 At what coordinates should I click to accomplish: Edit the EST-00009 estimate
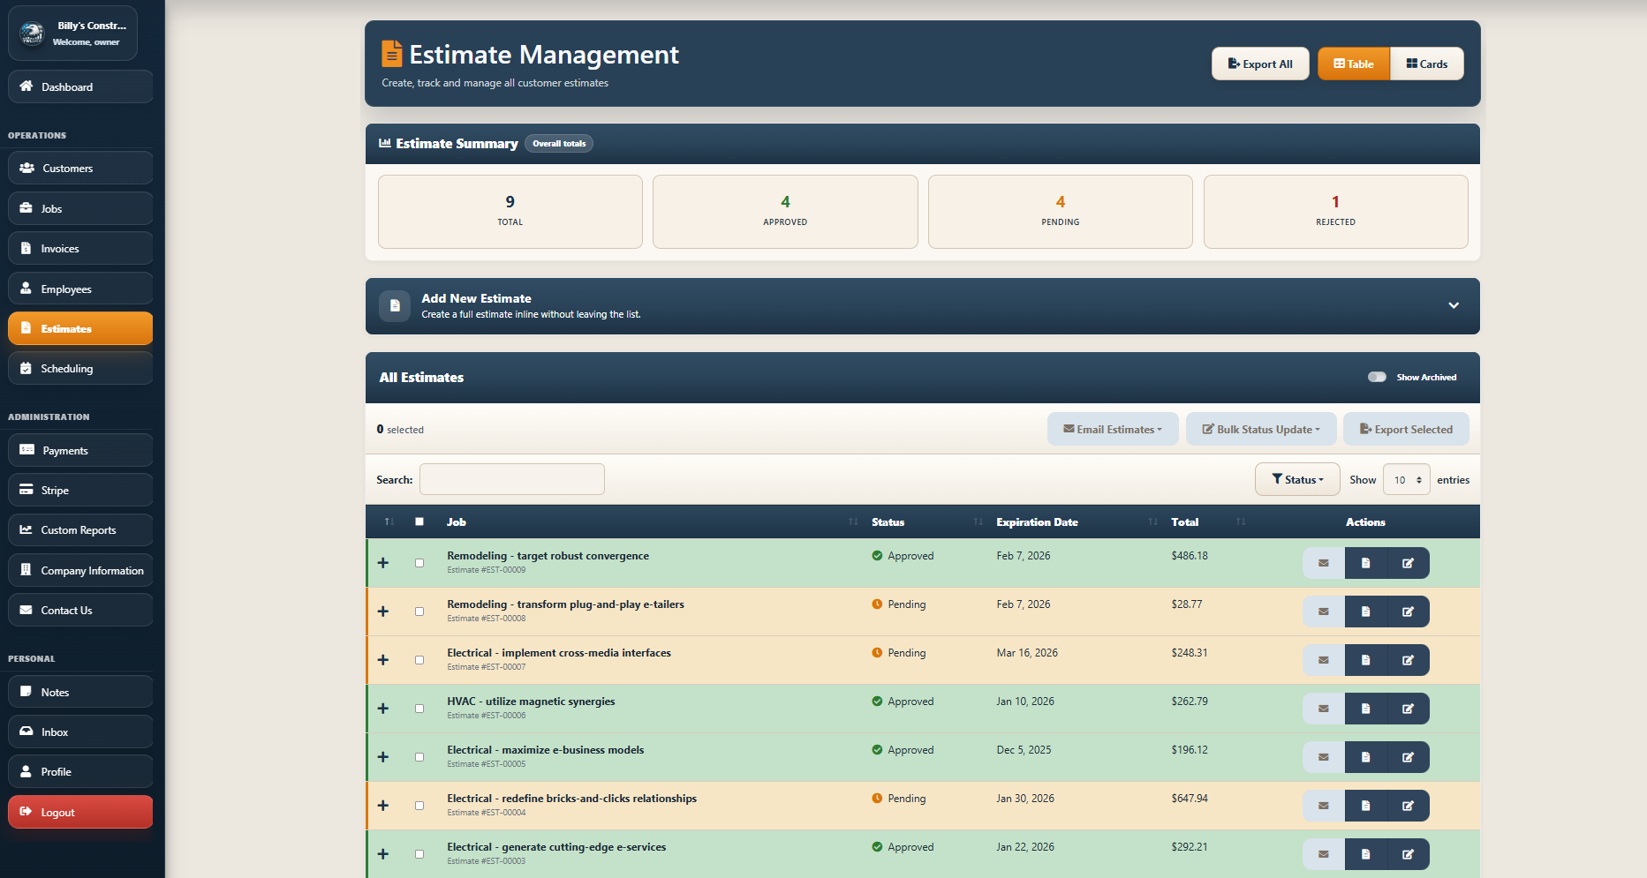click(1408, 563)
